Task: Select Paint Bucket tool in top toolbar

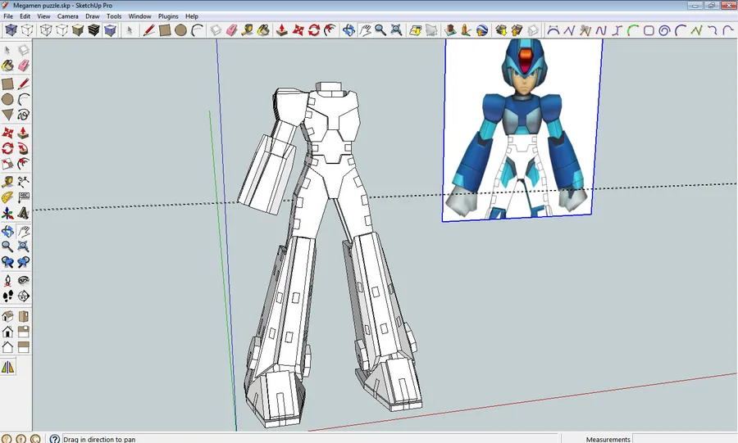Action: point(263,30)
